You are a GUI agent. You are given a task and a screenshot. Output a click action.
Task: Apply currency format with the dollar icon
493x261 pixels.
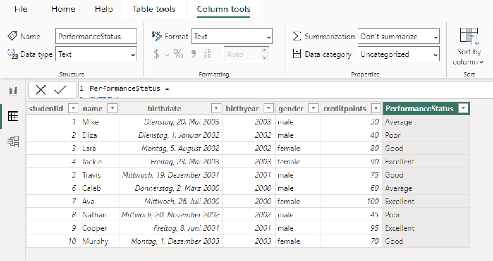(x=156, y=54)
